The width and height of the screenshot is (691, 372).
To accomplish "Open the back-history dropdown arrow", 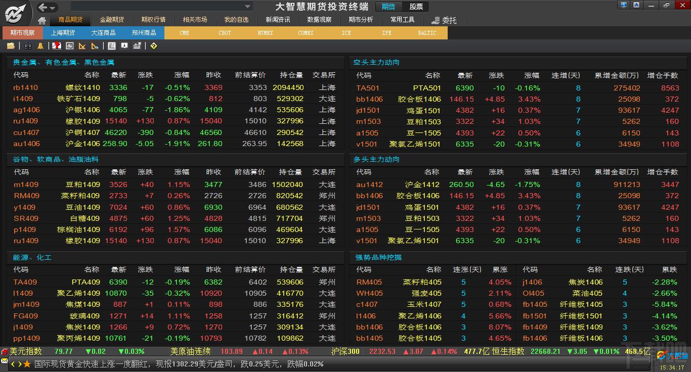I will 53,8.
